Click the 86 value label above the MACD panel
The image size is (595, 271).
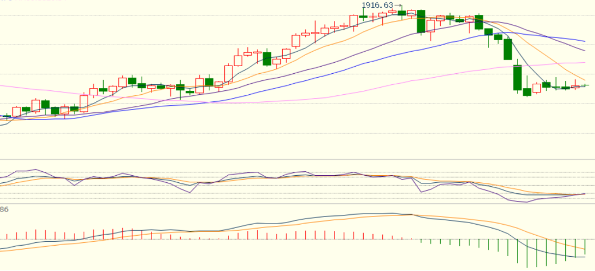[4, 209]
